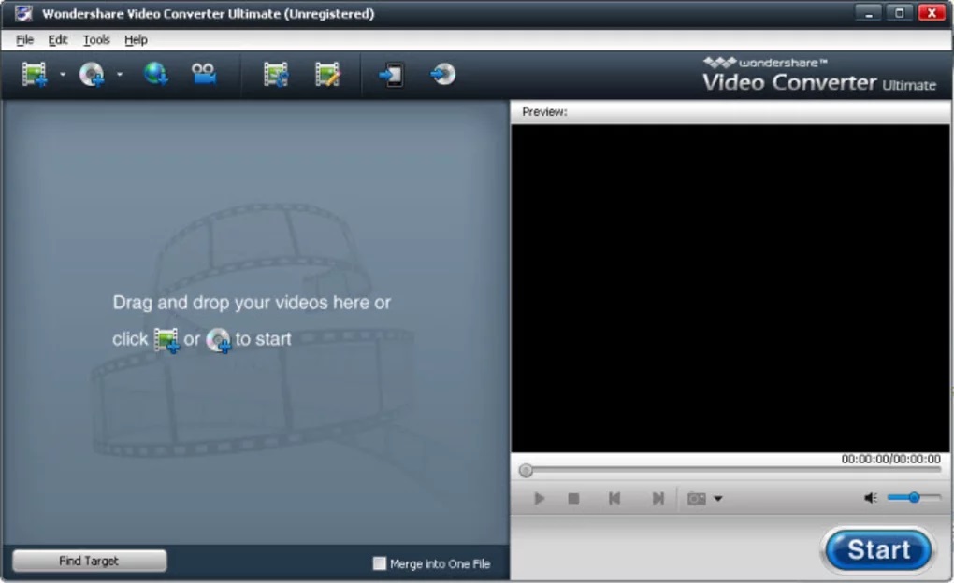Expand the Add Files dropdown arrow
This screenshot has width=954, height=583.
[63, 75]
